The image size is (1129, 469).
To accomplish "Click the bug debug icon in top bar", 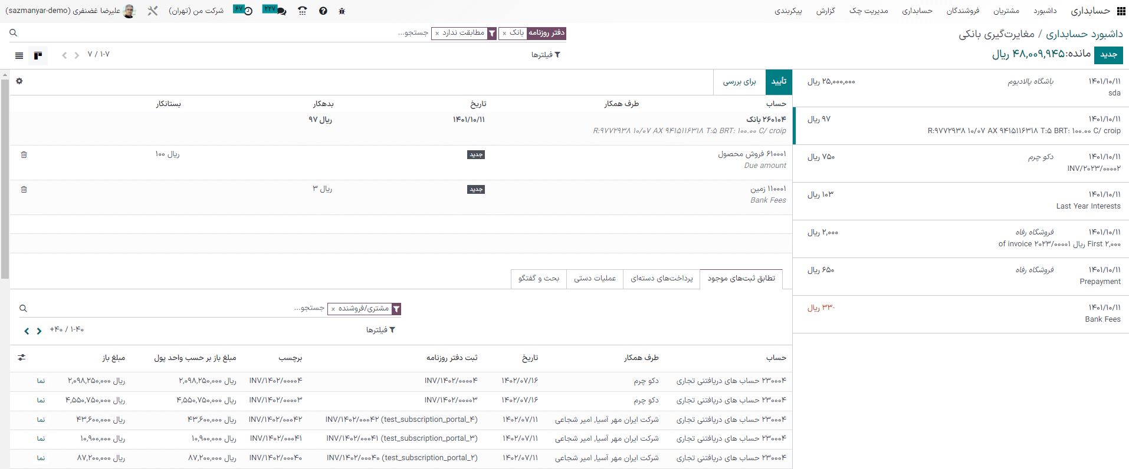I will tap(342, 11).
